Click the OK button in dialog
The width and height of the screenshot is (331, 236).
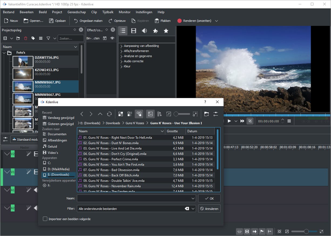209,198
